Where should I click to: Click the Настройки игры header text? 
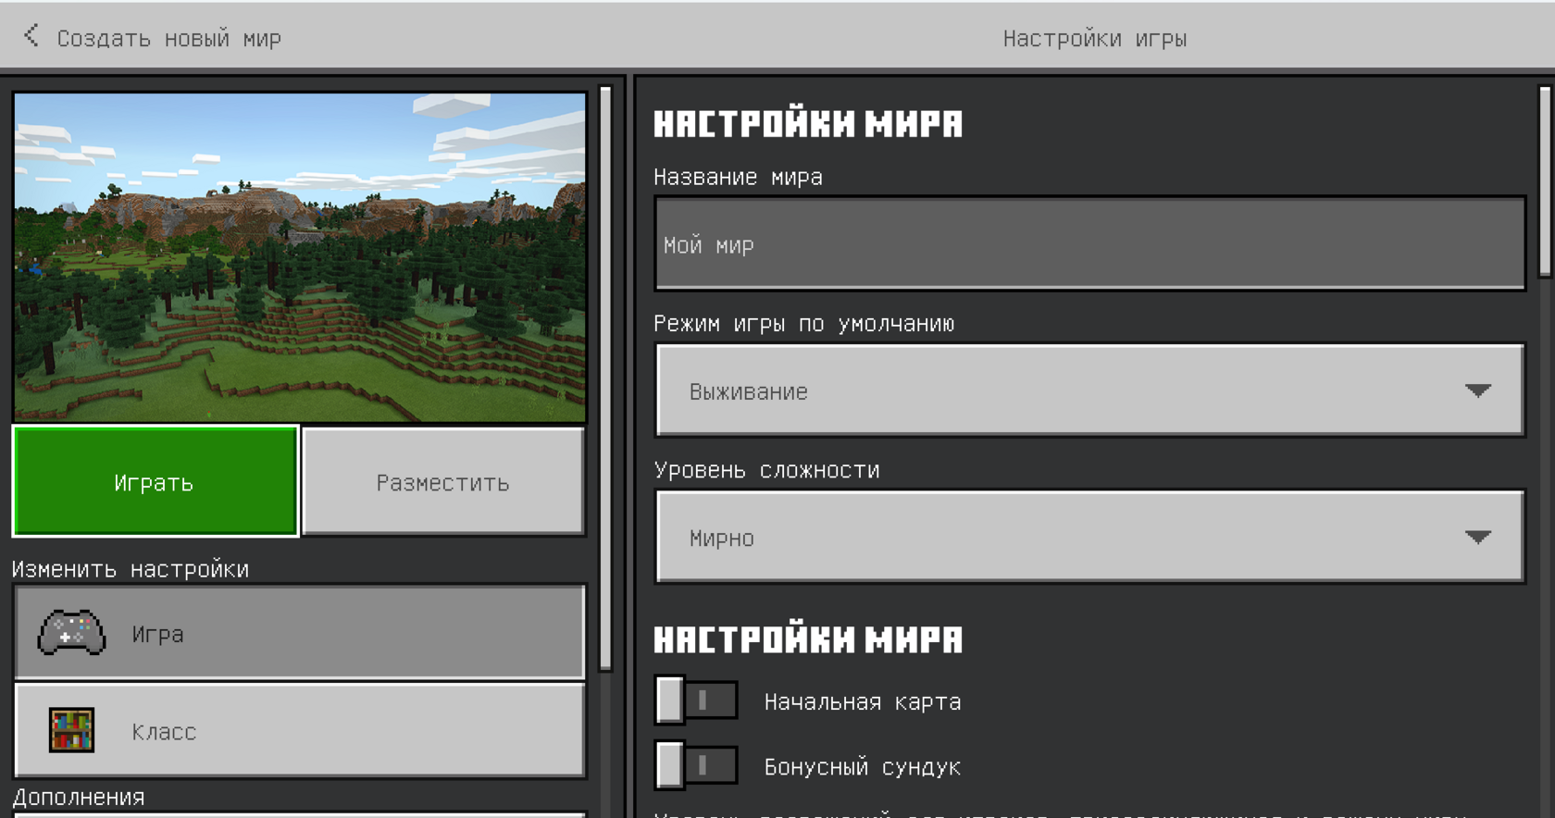[1095, 39]
